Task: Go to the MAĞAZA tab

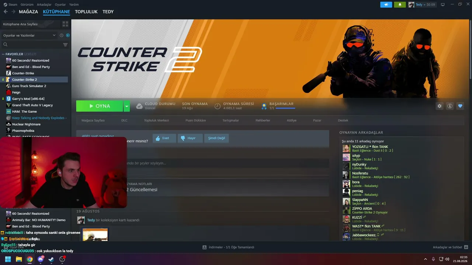Action: (28, 12)
